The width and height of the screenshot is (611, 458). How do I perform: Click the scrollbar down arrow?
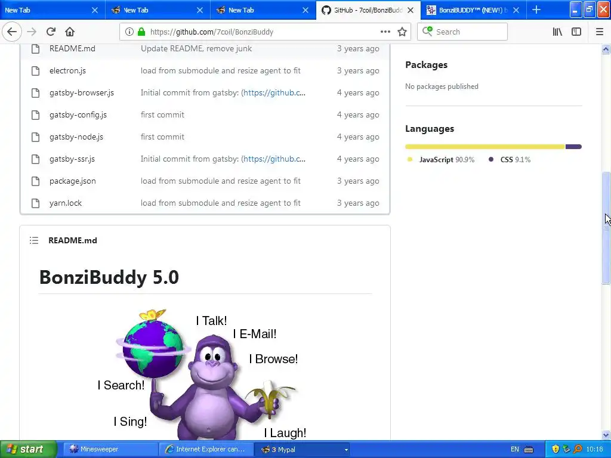click(606, 435)
